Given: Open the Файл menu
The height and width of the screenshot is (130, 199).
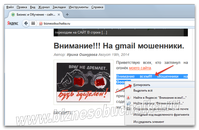Looking at the screenshot, I should tap(10, 7).
